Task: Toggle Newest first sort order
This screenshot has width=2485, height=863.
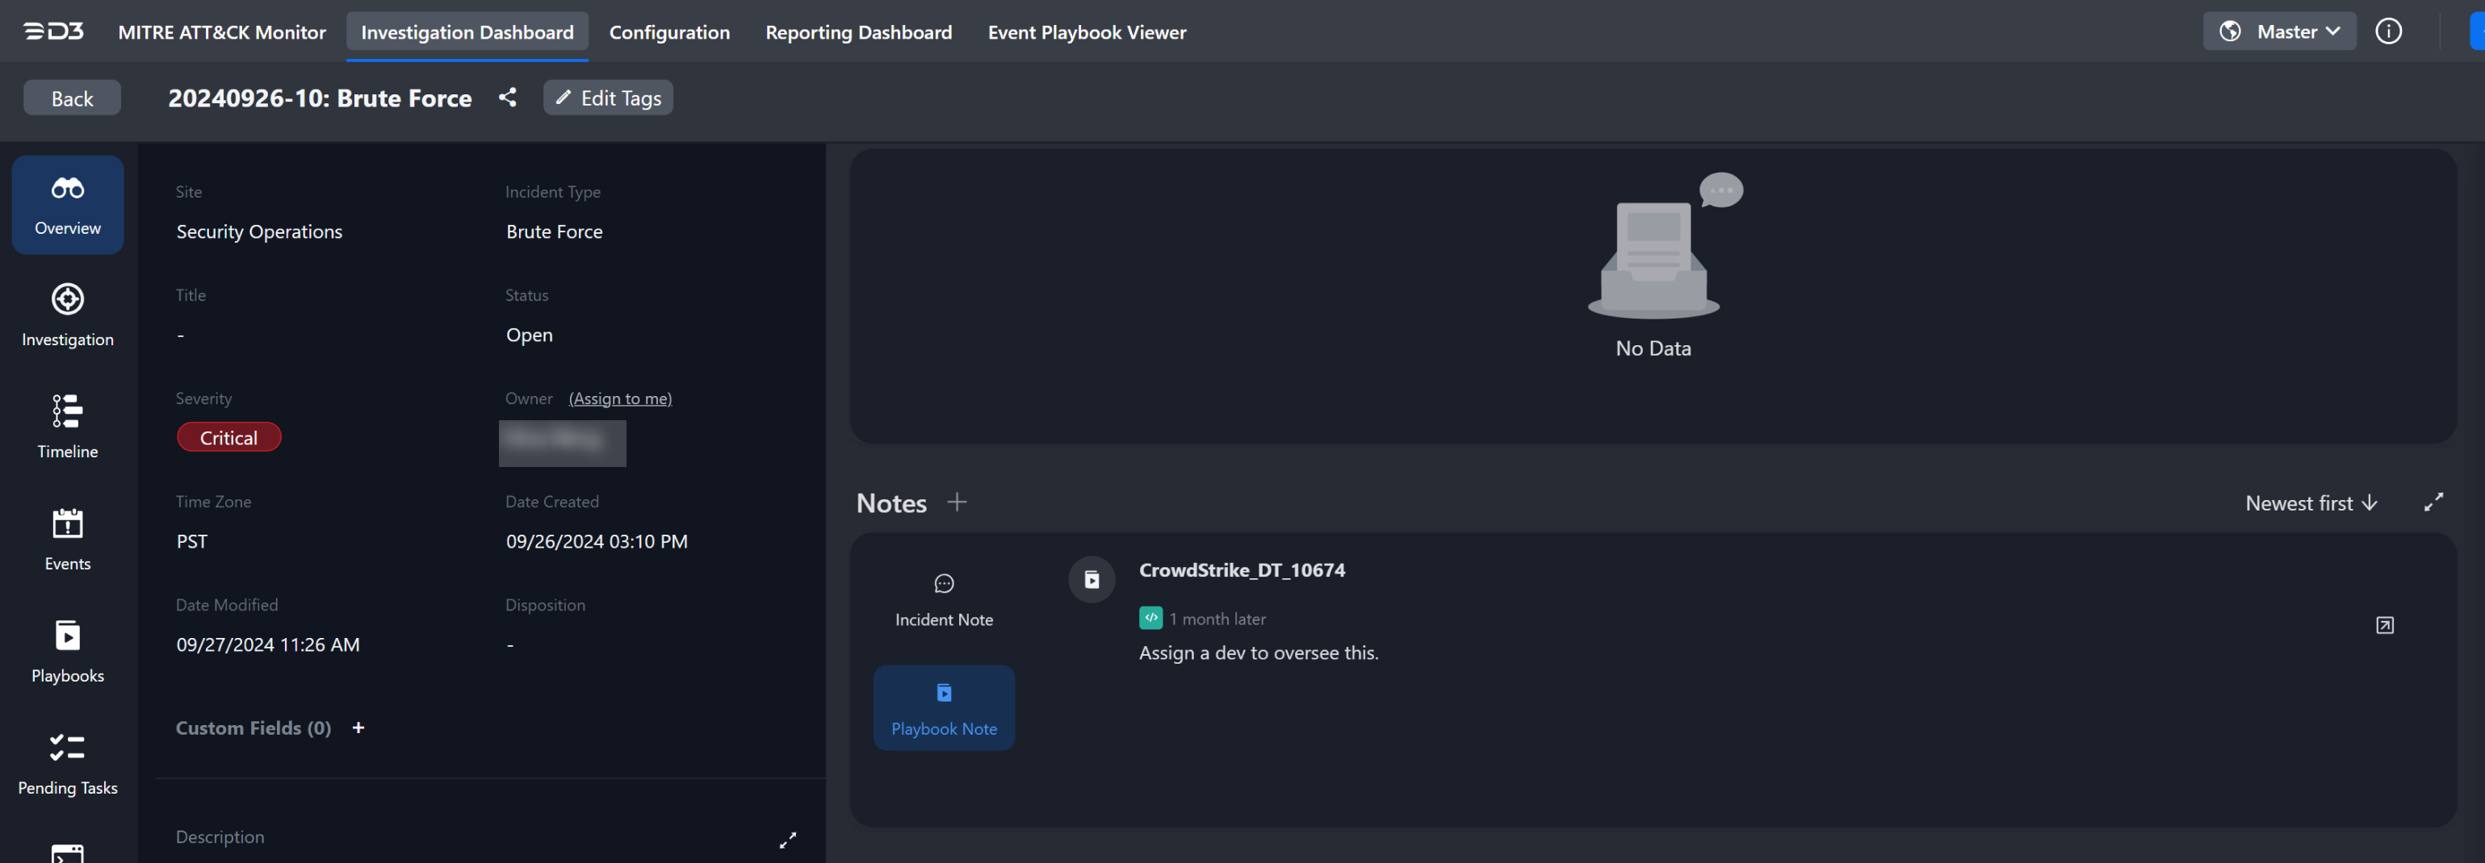Action: pyautogui.click(x=2311, y=503)
